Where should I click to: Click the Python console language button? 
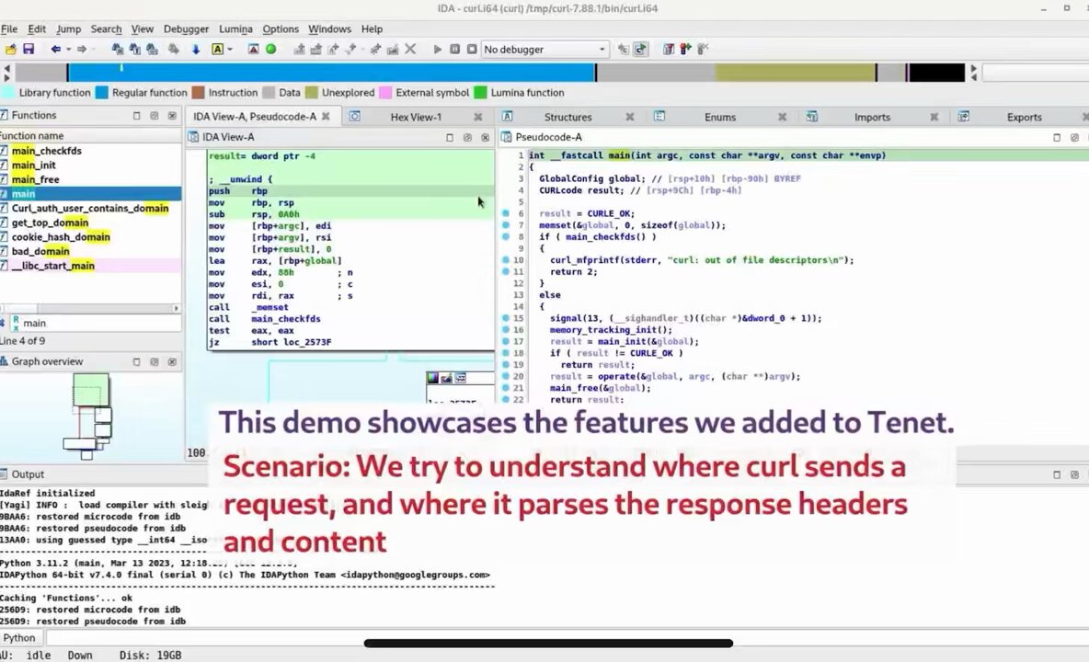[19, 638]
